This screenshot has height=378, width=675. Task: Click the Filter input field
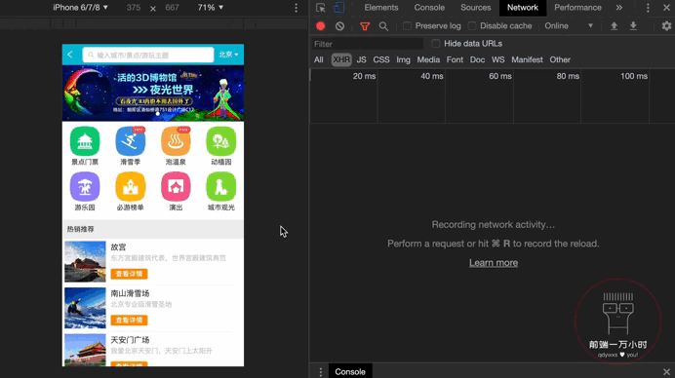[367, 44]
